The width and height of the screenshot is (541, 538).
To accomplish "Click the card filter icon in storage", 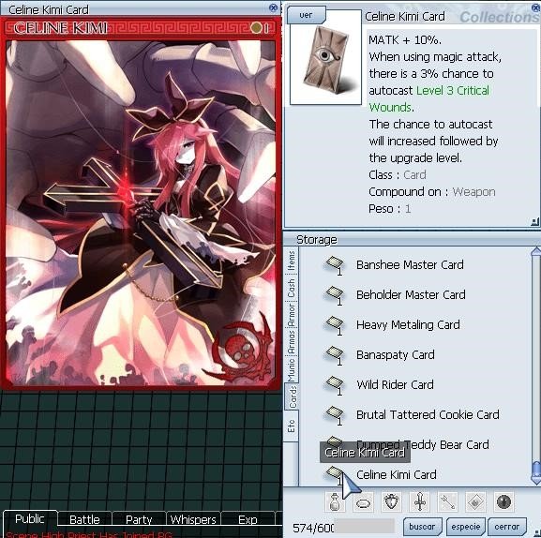I will tap(475, 502).
